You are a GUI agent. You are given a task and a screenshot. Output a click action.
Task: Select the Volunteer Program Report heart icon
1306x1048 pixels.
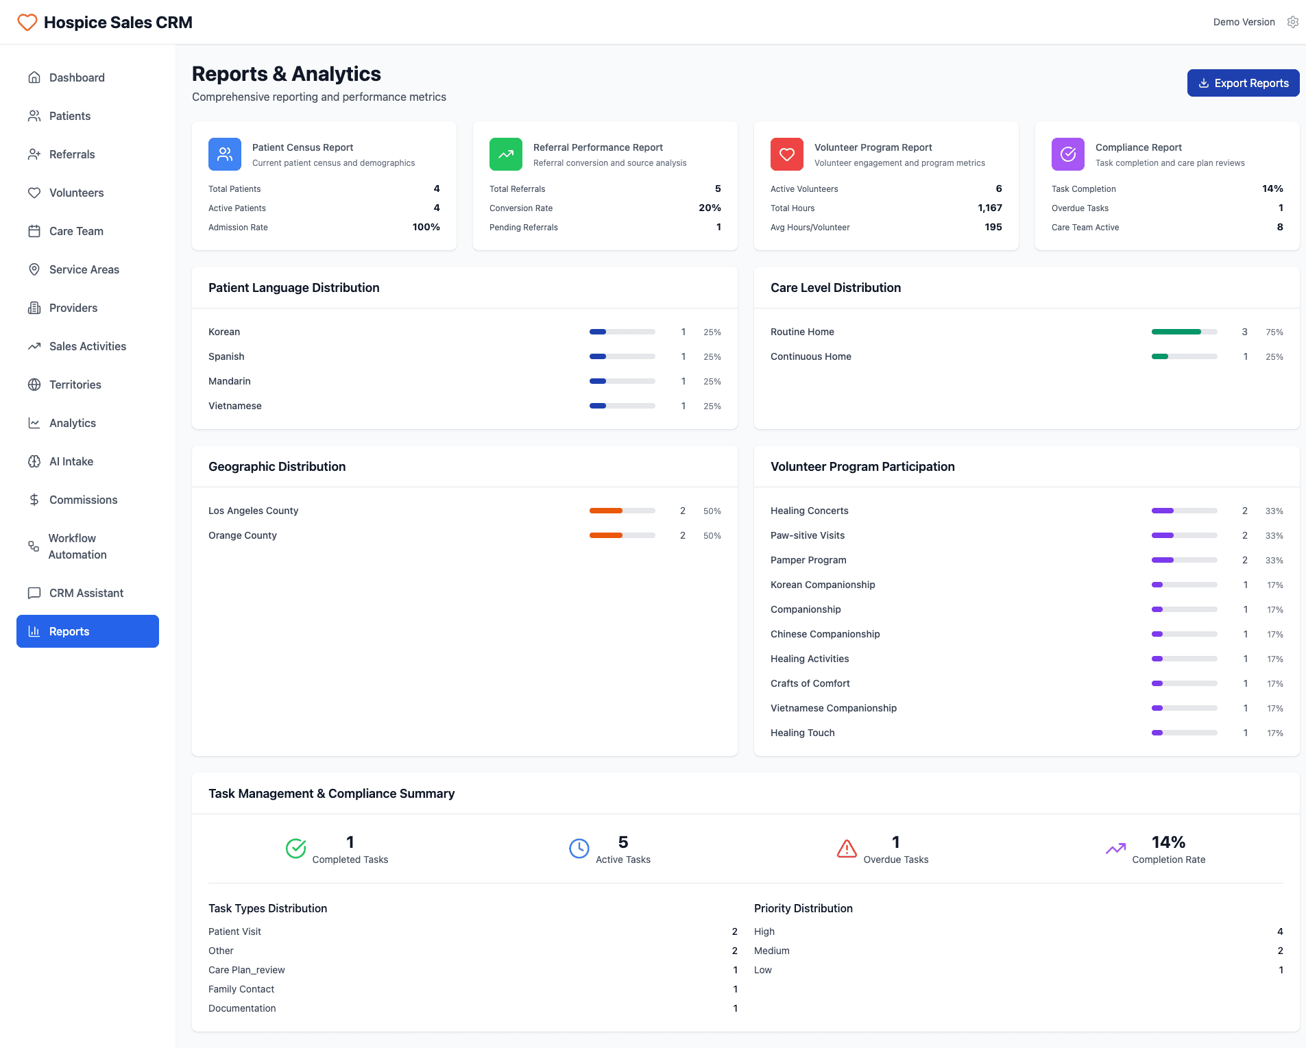click(786, 154)
